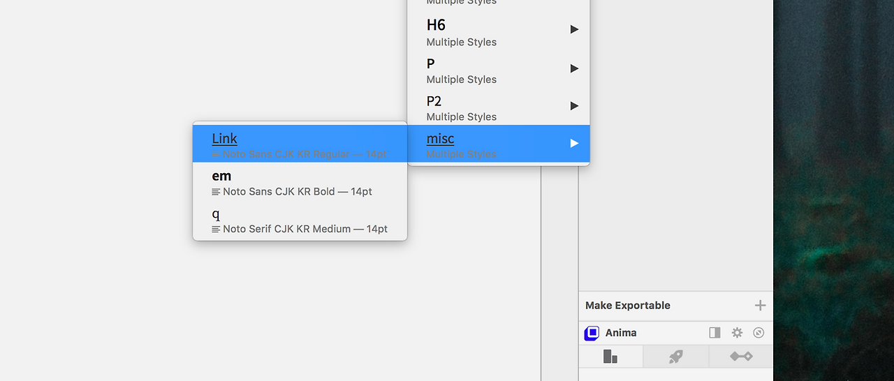Expand the P style submenu arrow
The image size is (894, 381).
(x=574, y=68)
